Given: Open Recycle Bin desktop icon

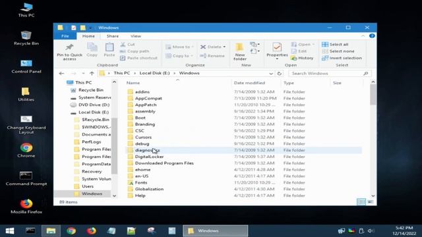Looking at the screenshot, I should 26,38.
